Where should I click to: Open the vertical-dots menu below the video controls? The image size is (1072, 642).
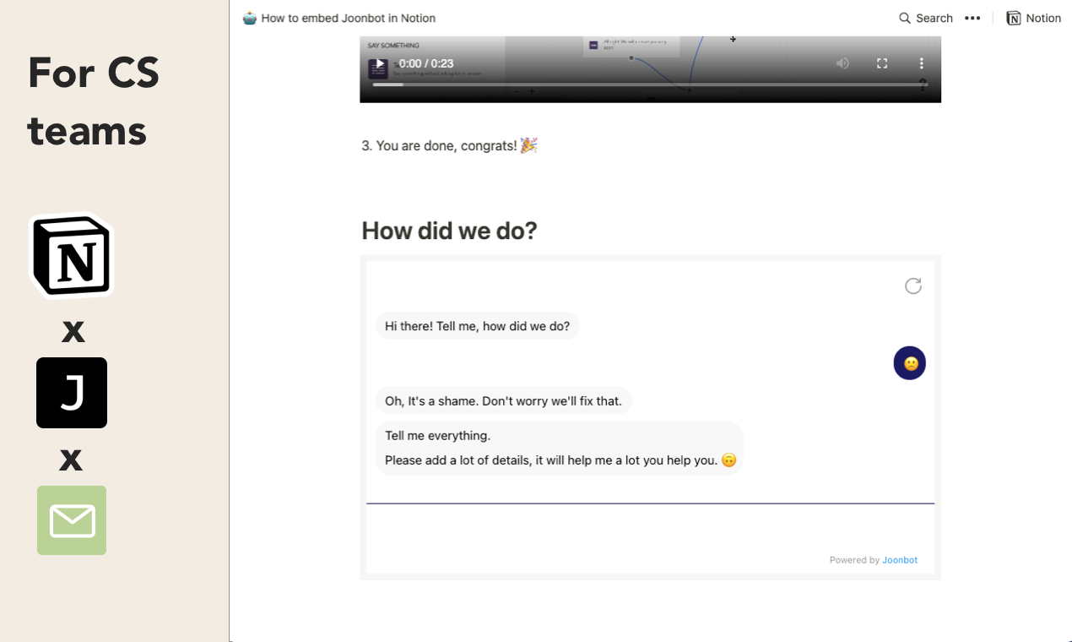[922, 84]
